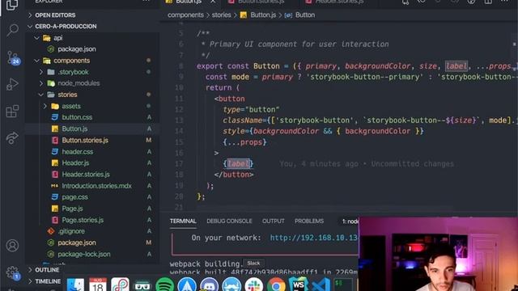Open the network URL in terminal
The height and width of the screenshot is (291, 518).
click(x=314, y=238)
